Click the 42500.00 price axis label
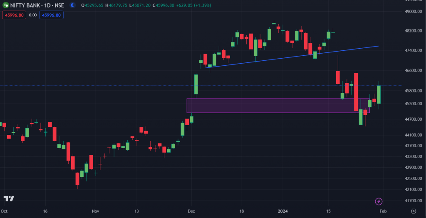The height and width of the screenshot is (218, 426). [x=413, y=178]
